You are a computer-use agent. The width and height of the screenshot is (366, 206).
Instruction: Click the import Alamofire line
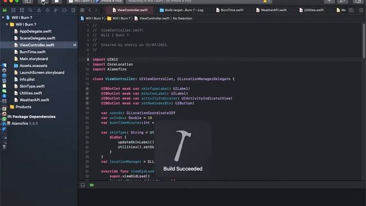click(x=109, y=69)
